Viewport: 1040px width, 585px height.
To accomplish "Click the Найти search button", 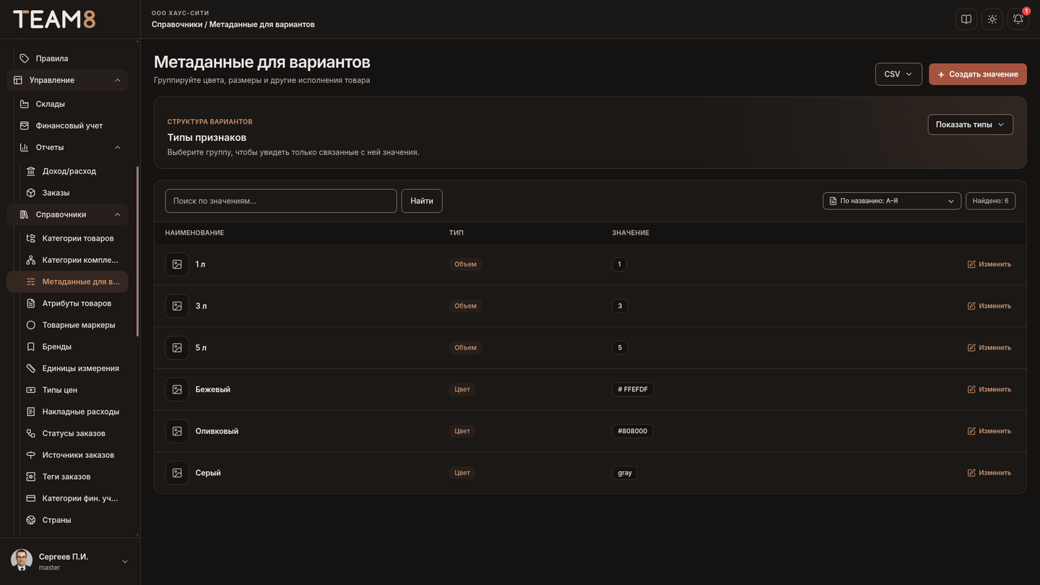I will click(x=422, y=201).
